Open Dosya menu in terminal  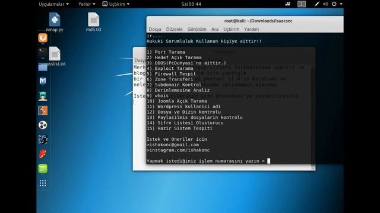point(155,29)
